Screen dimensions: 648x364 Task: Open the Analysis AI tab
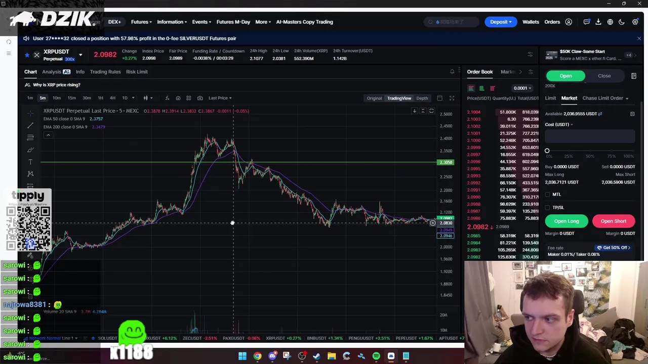[x=56, y=72]
